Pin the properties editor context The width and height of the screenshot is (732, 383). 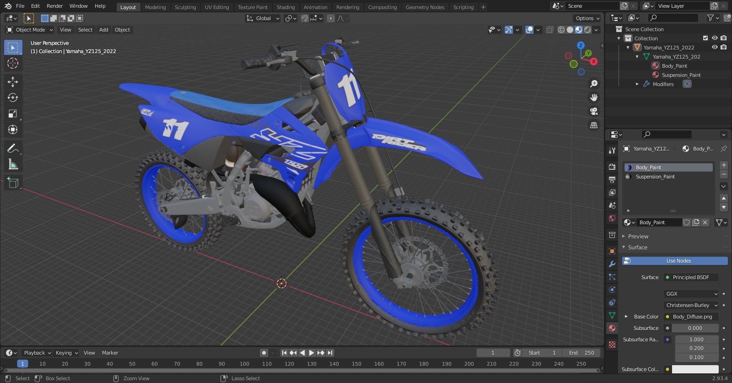pos(724,149)
